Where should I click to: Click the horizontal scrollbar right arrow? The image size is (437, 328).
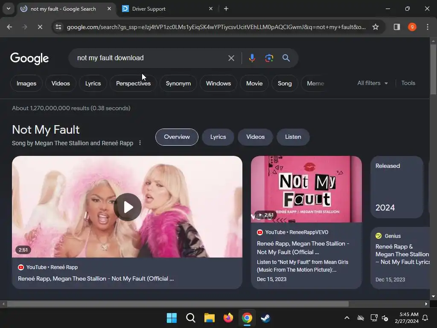[x=426, y=304]
